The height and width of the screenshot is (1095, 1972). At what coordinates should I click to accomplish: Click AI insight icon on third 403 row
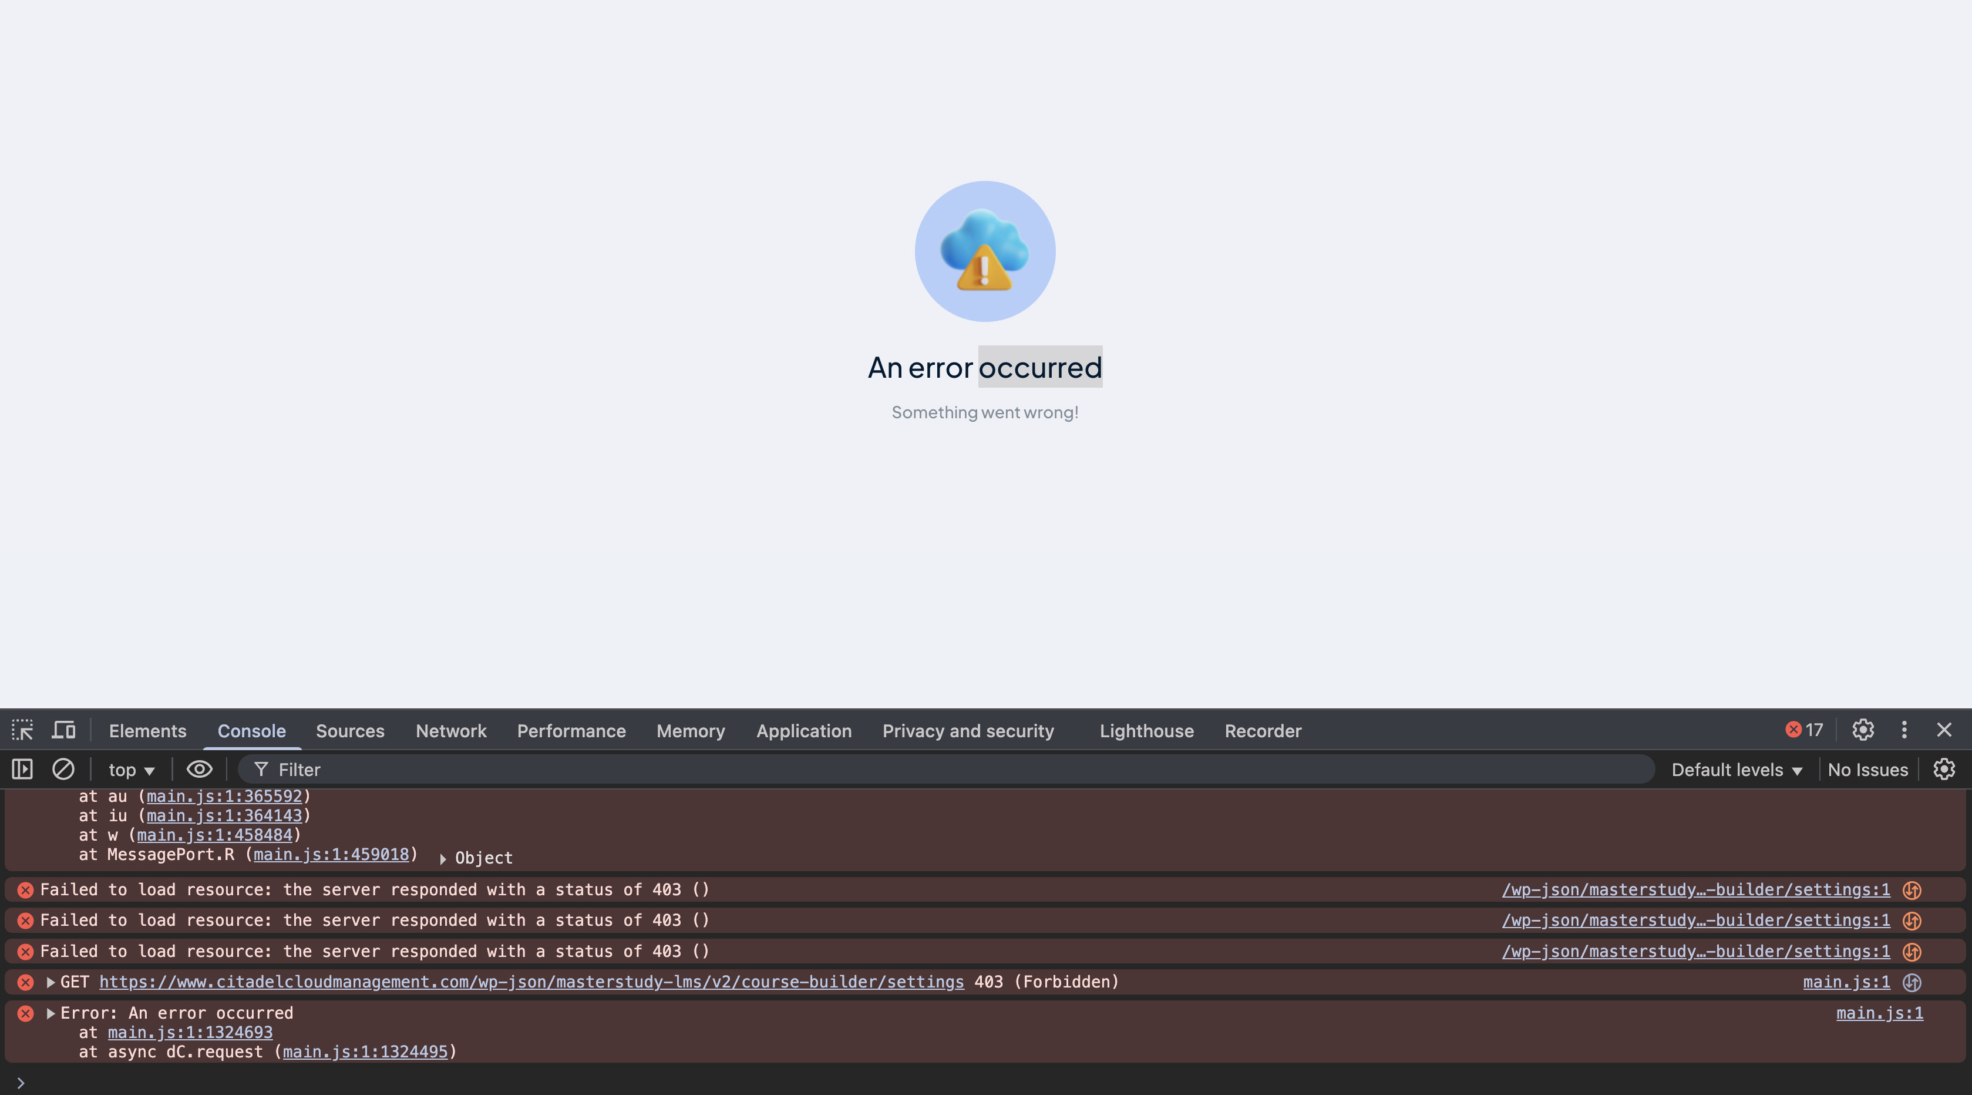pyautogui.click(x=1912, y=952)
